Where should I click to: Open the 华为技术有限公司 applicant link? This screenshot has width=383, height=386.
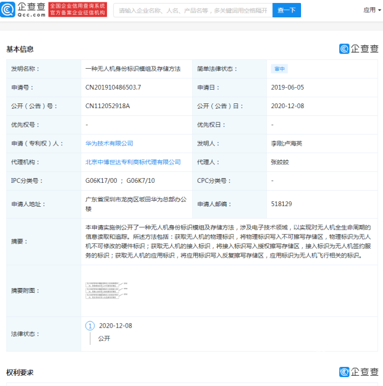[x=110, y=143]
